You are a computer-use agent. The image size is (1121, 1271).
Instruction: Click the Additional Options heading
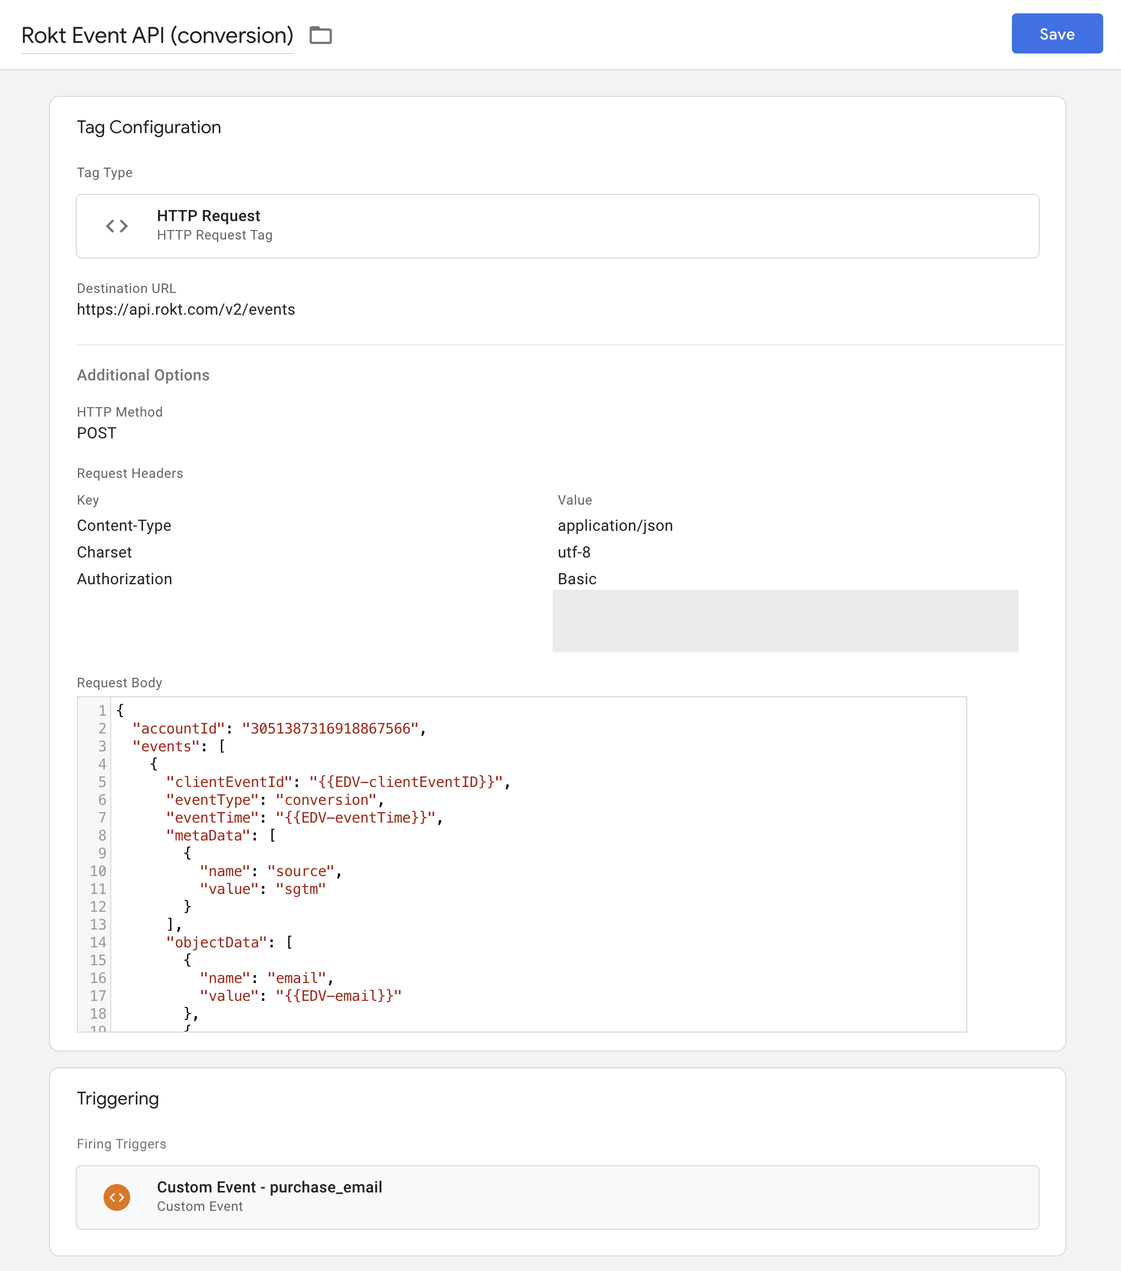[x=143, y=375]
